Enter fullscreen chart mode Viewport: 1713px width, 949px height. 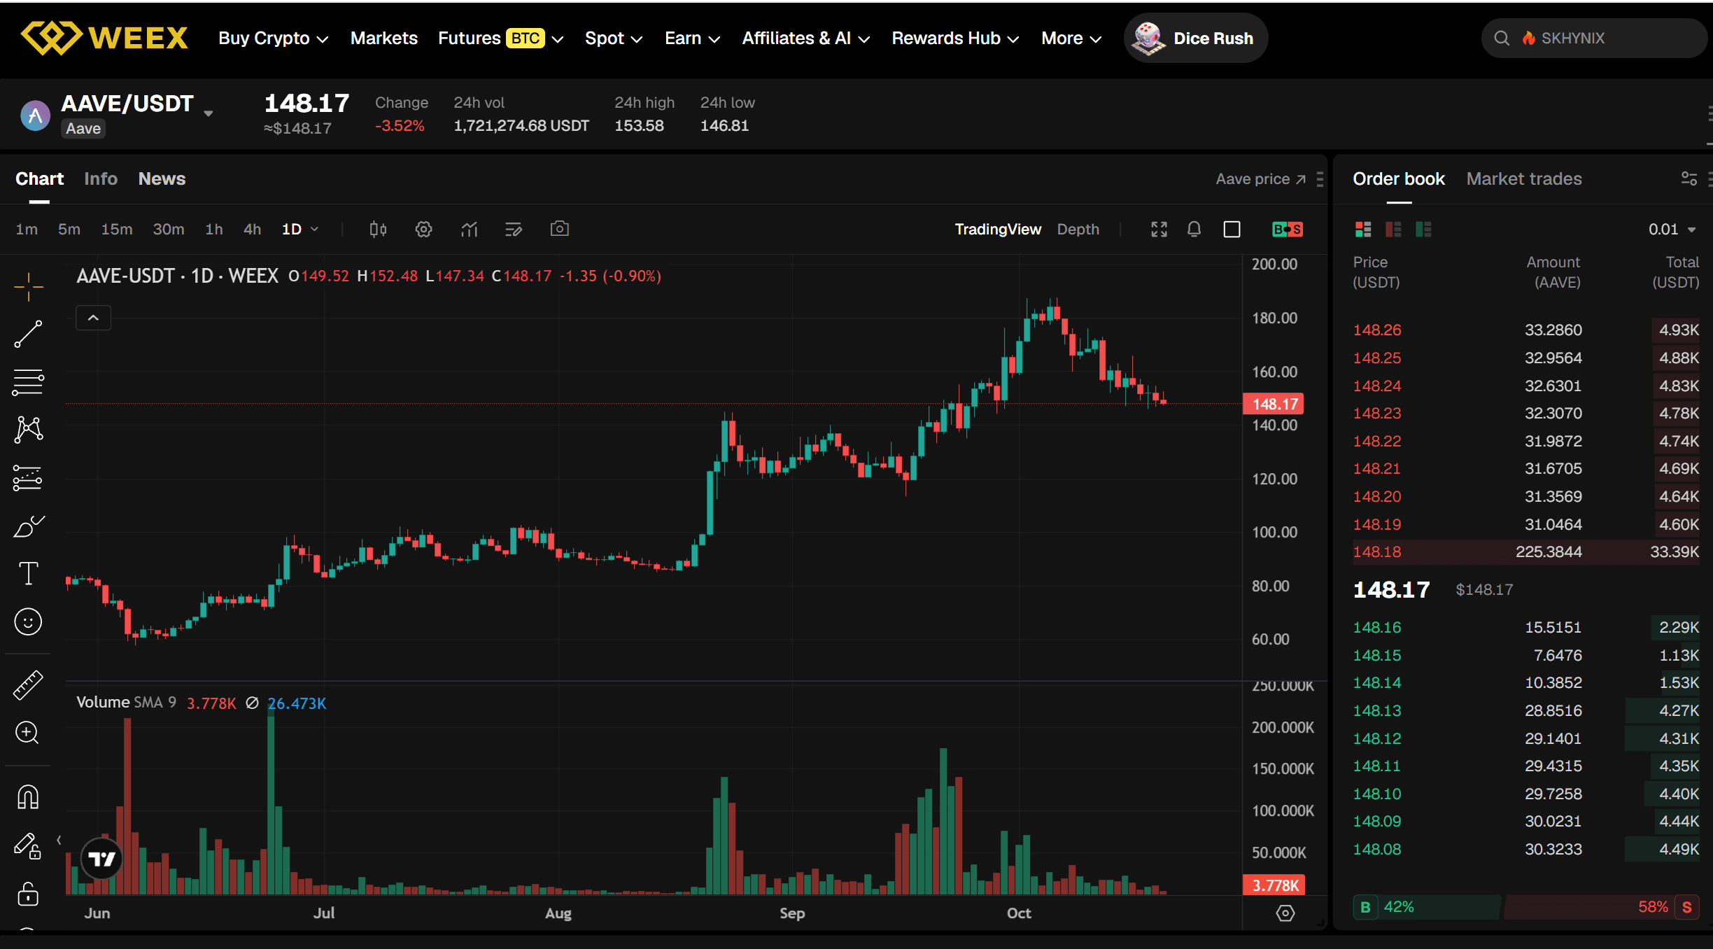1159,229
